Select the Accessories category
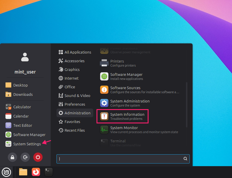 click(x=75, y=61)
